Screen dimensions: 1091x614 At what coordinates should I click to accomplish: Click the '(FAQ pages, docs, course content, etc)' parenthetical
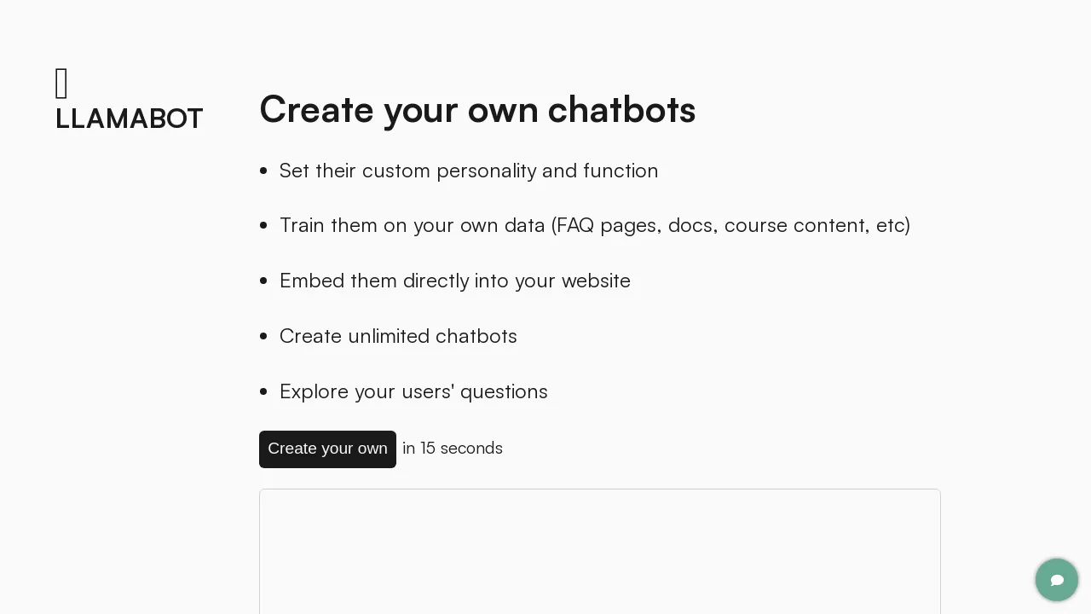[x=731, y=225]
